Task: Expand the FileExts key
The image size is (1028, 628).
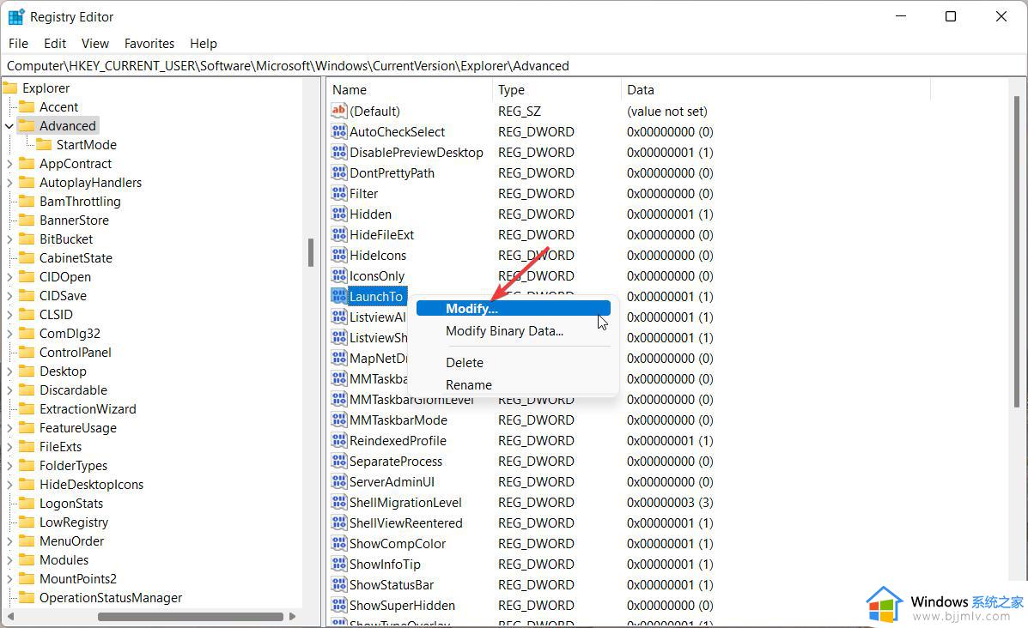Action: [x=9, y=447]
